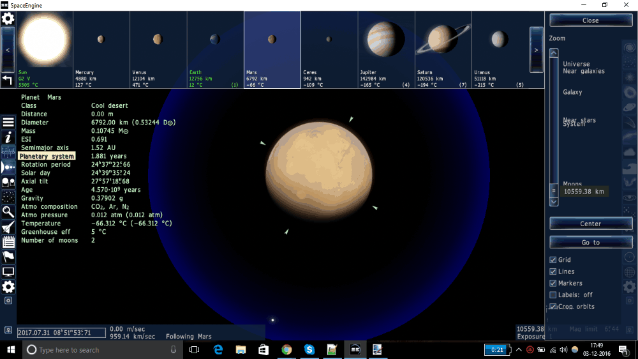This screenshot has height=359, width=638.
Task: Toggle the eye icon in right toolbar
Action: pos(630,197)
